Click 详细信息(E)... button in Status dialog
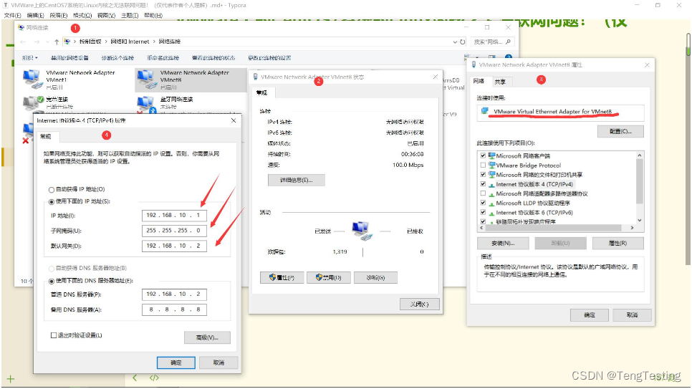The width and height of the screenshot is (692, 389). tap(296, 180)
